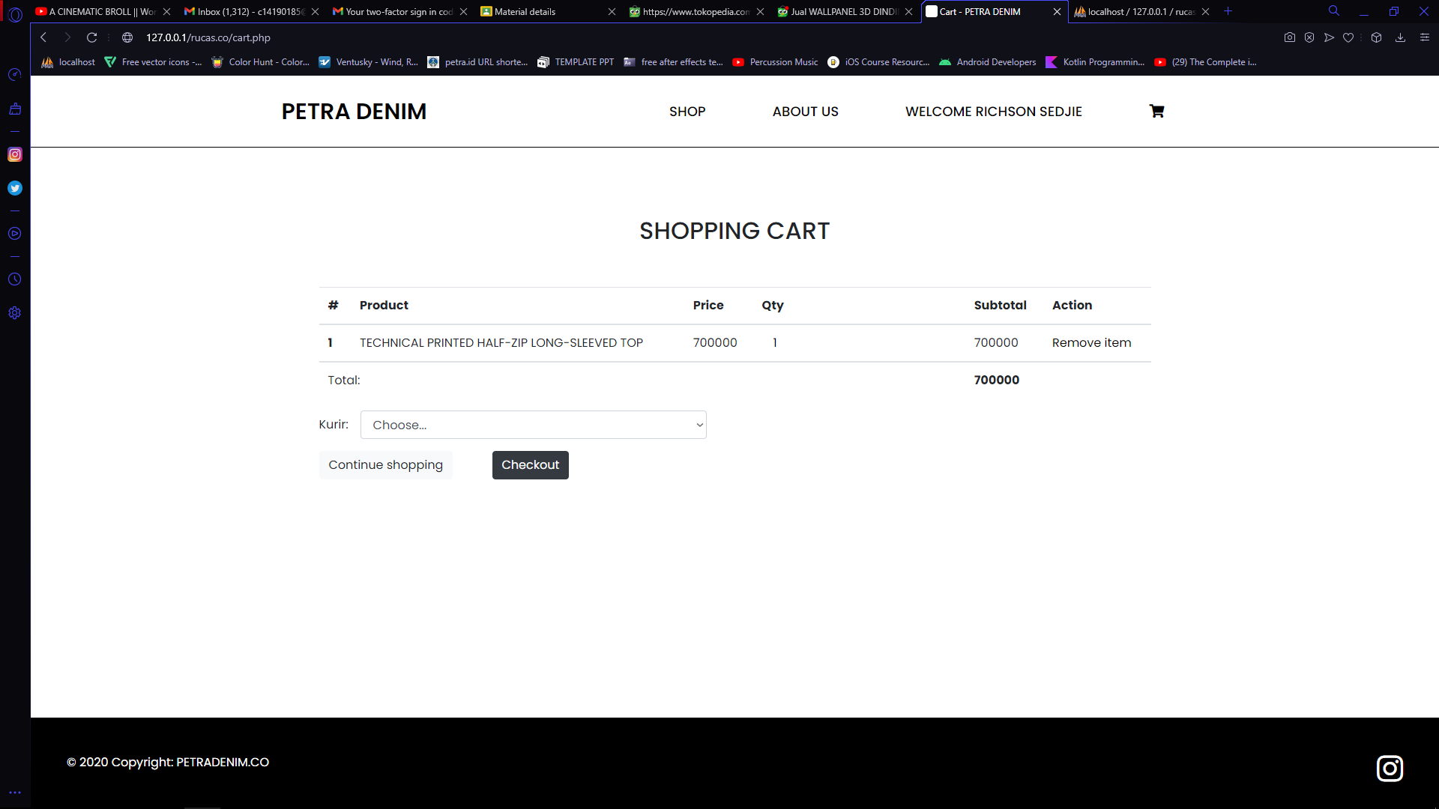Switch to the Material details tab
The image size is (1439, 809).
tap(525, 12)
